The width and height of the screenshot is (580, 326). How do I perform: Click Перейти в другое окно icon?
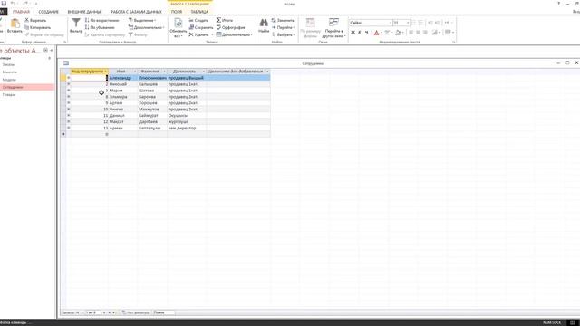point(333,23)
